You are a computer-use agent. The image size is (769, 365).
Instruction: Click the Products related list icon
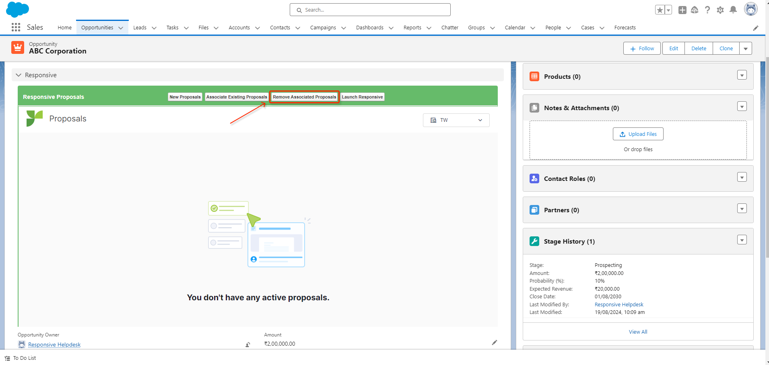pyautogui.click(x=534, y=76)
